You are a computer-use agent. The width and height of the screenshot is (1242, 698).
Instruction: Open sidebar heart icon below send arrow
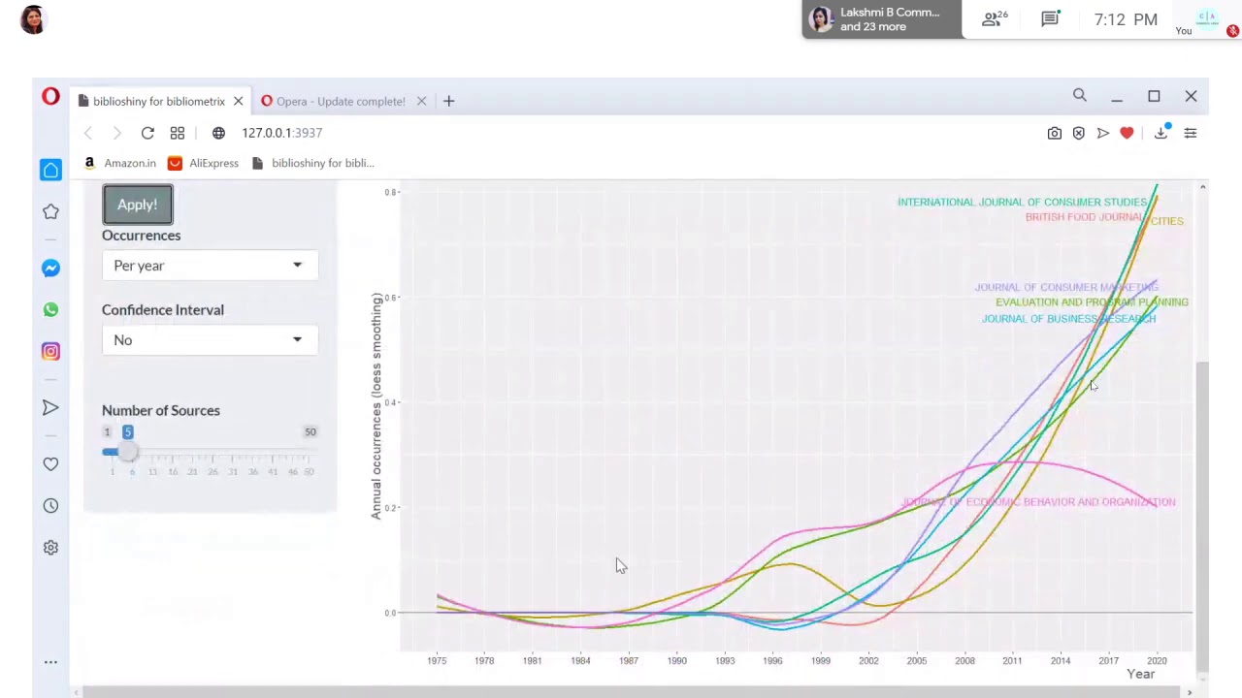50,464
